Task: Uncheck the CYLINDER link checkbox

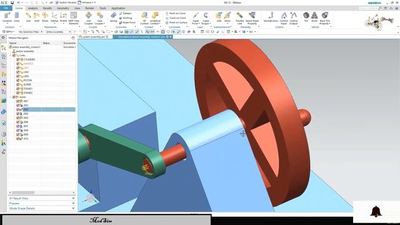Action: (x=18, y=59)
